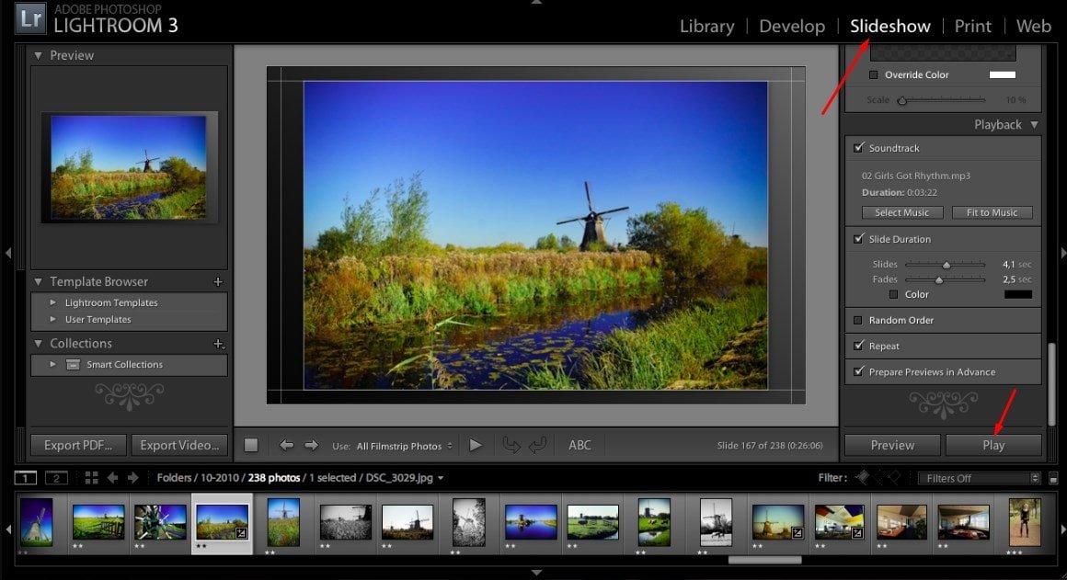Expand the Lightroom Templates folder
The width and height of the screenshot is (1067, 580).
click(x=53, y=303)
